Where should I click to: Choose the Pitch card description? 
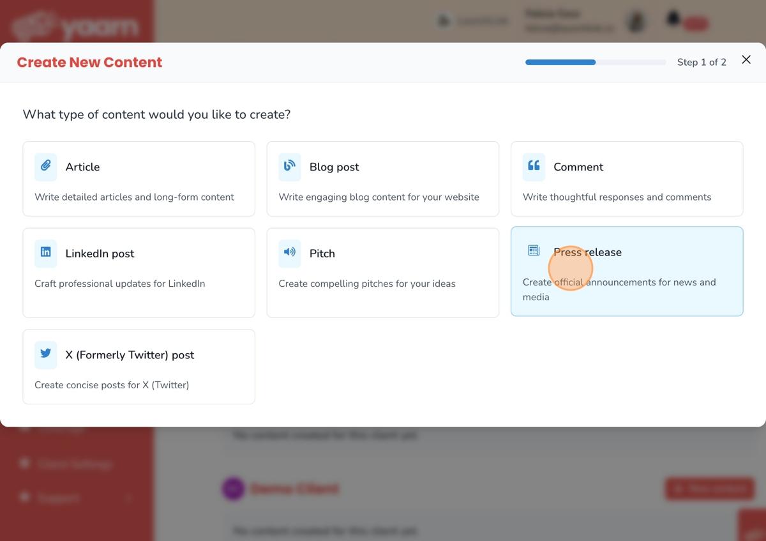pyautogui.click(x=367, y=284)
